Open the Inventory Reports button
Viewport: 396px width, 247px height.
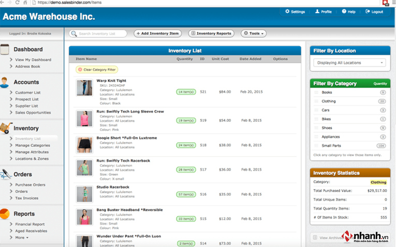[x=211, y=33]
